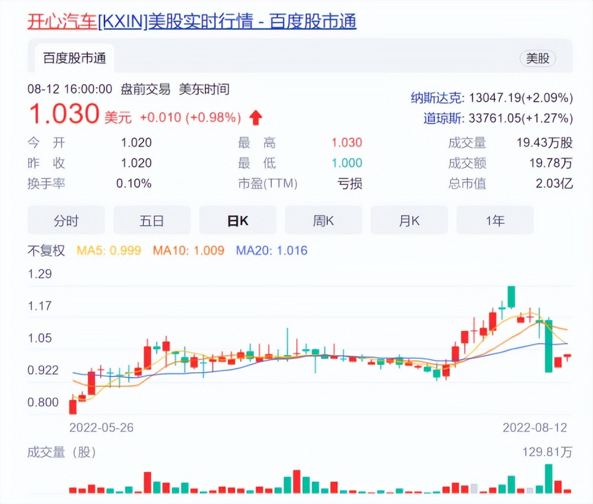Click the 2022-05-26 start date label
Screen dimensions: 593x504
pyautogui.click(x=102, y=428)
